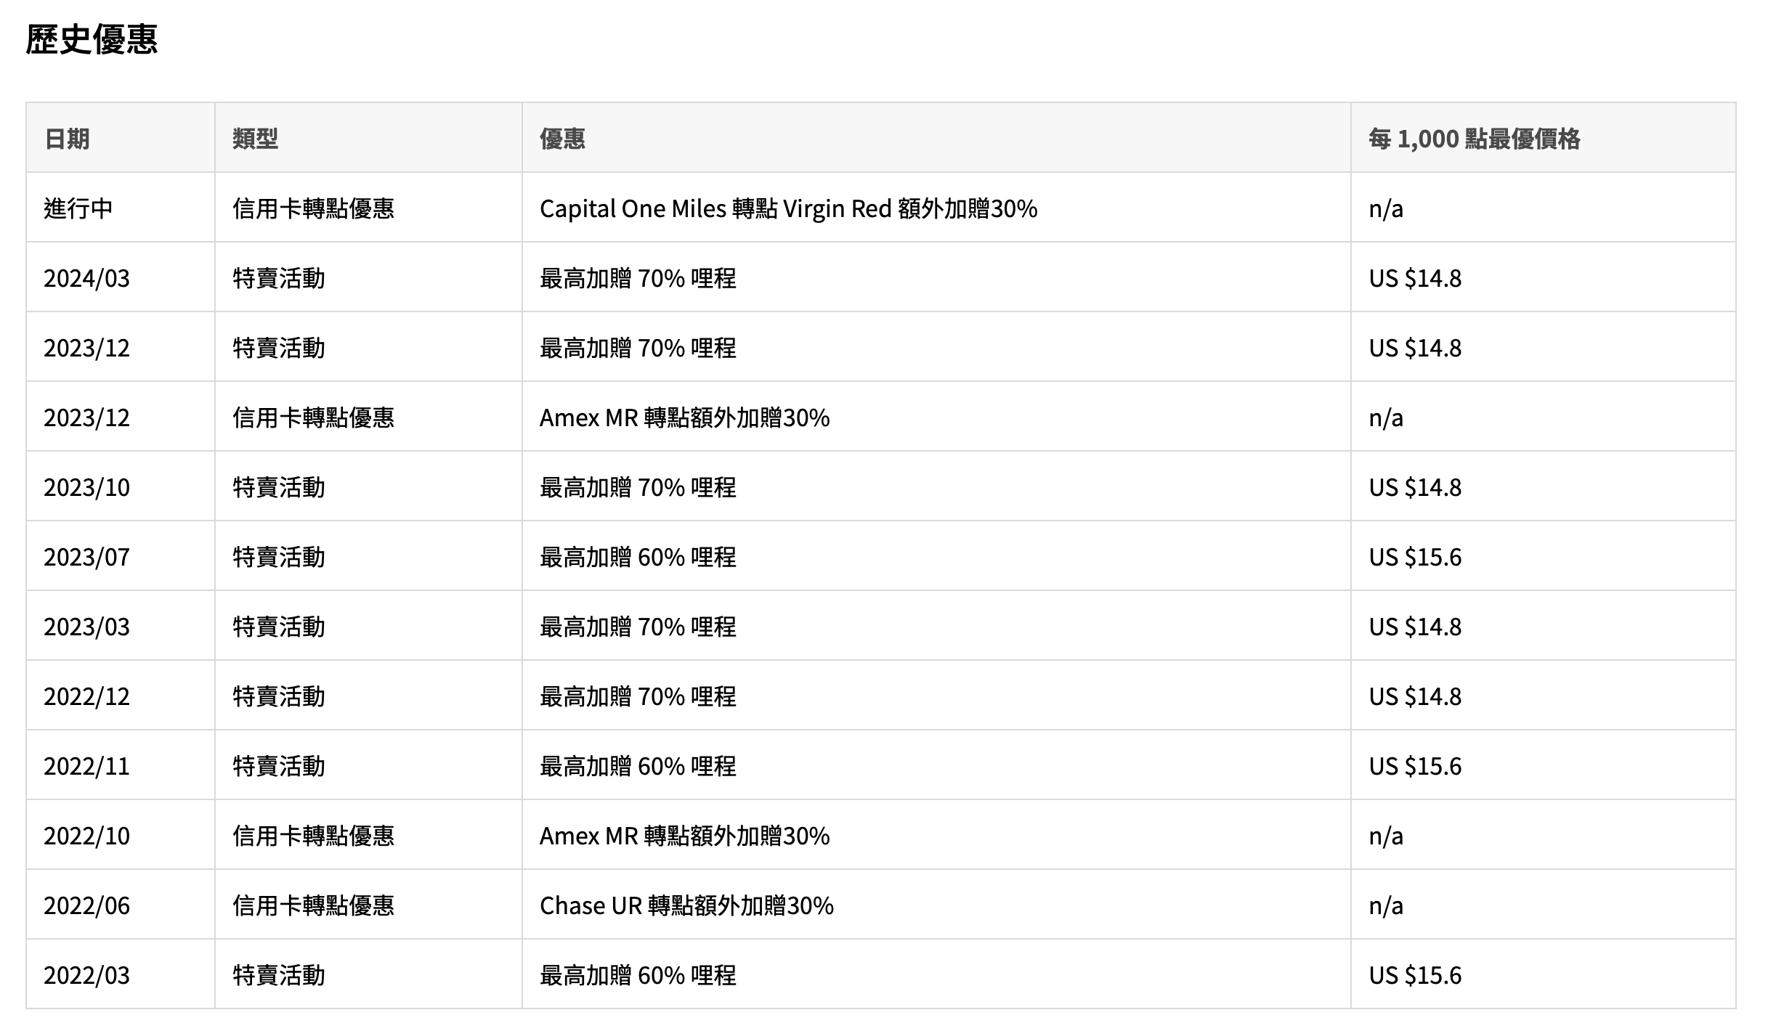The width and height of the screenshot is (1768, 1031).
Task: Select the 2023/10 date cell
Action: (x=86, y=487)
